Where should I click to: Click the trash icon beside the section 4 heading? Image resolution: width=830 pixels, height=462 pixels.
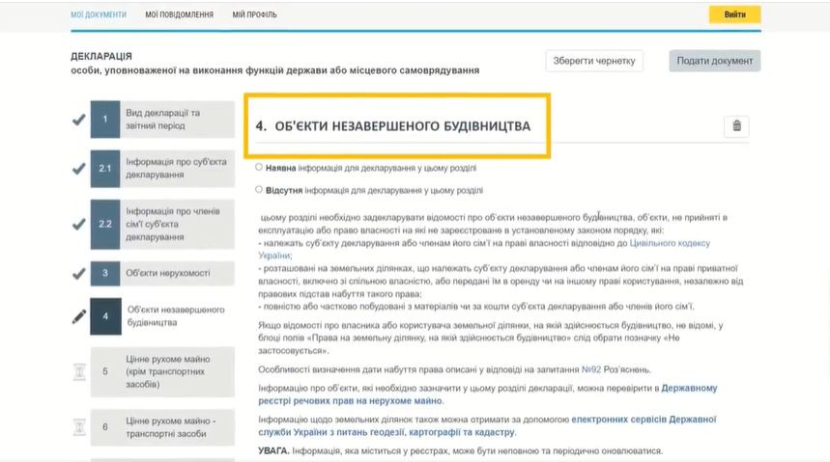(736, 125)
